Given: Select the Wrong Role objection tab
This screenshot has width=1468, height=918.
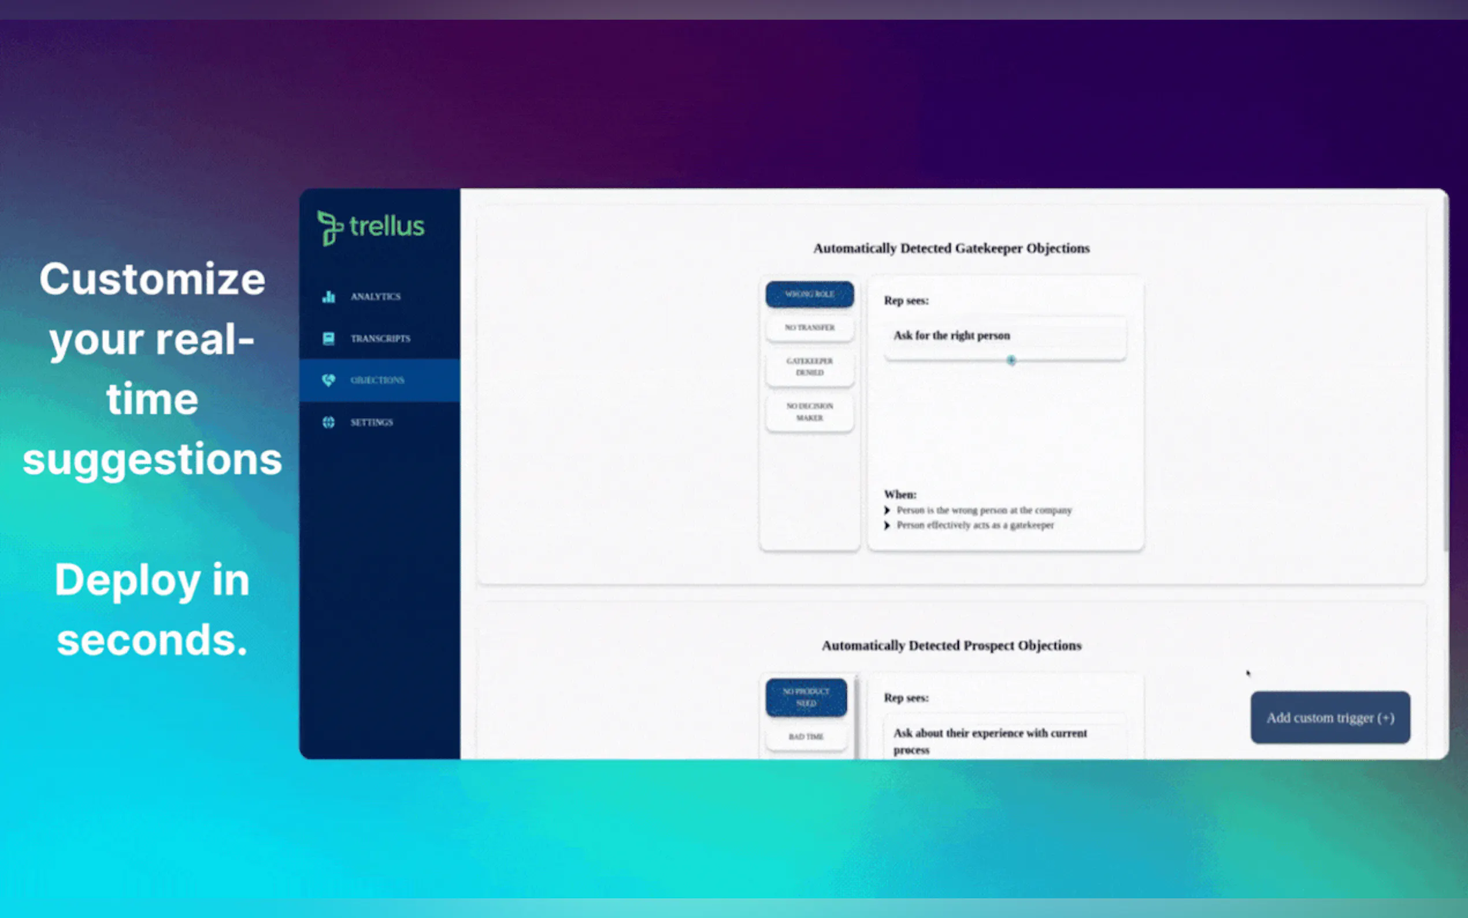Looking at the screenshot, I should coord(810,294).
